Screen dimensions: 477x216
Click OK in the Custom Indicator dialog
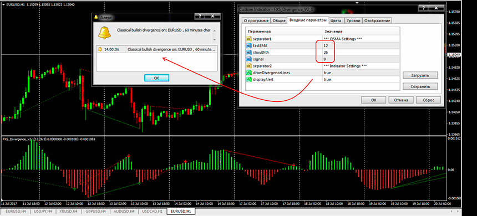[374, 100]
